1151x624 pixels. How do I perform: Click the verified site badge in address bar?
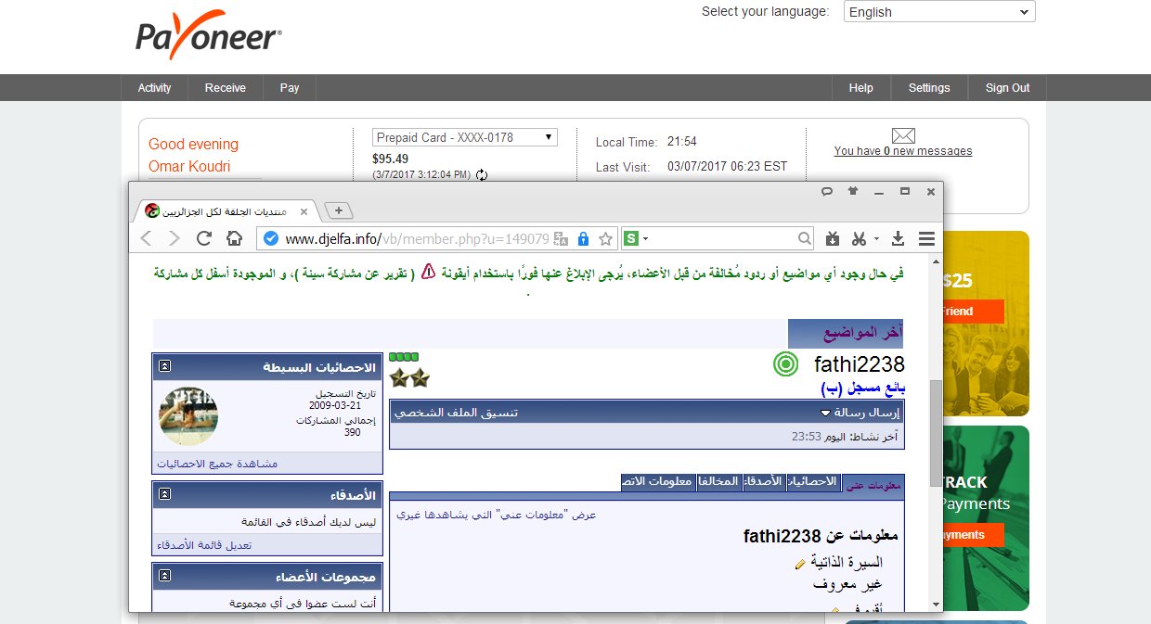(271, 238)
